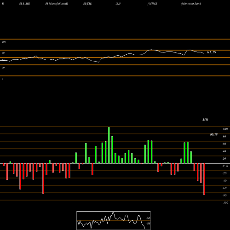Screen dimensions: 230x230
Task: Click the MR axis label -40
Action: pos(224,181)
